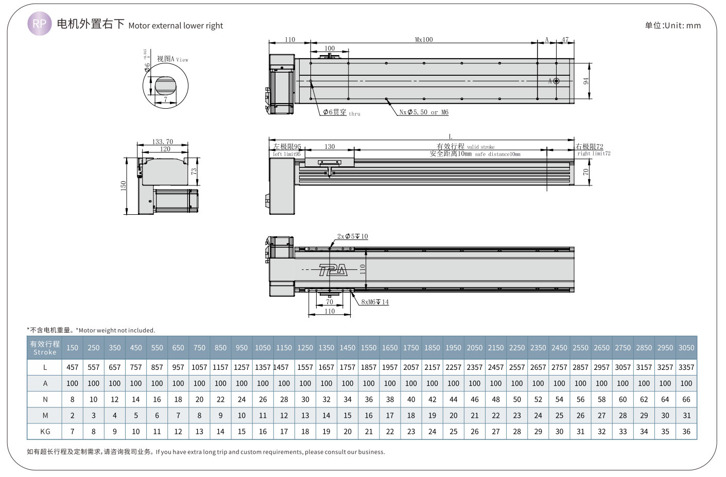Open the circular View A detail drawing
The height and width of the screenshot is (477, 726).
click(165, 86)
